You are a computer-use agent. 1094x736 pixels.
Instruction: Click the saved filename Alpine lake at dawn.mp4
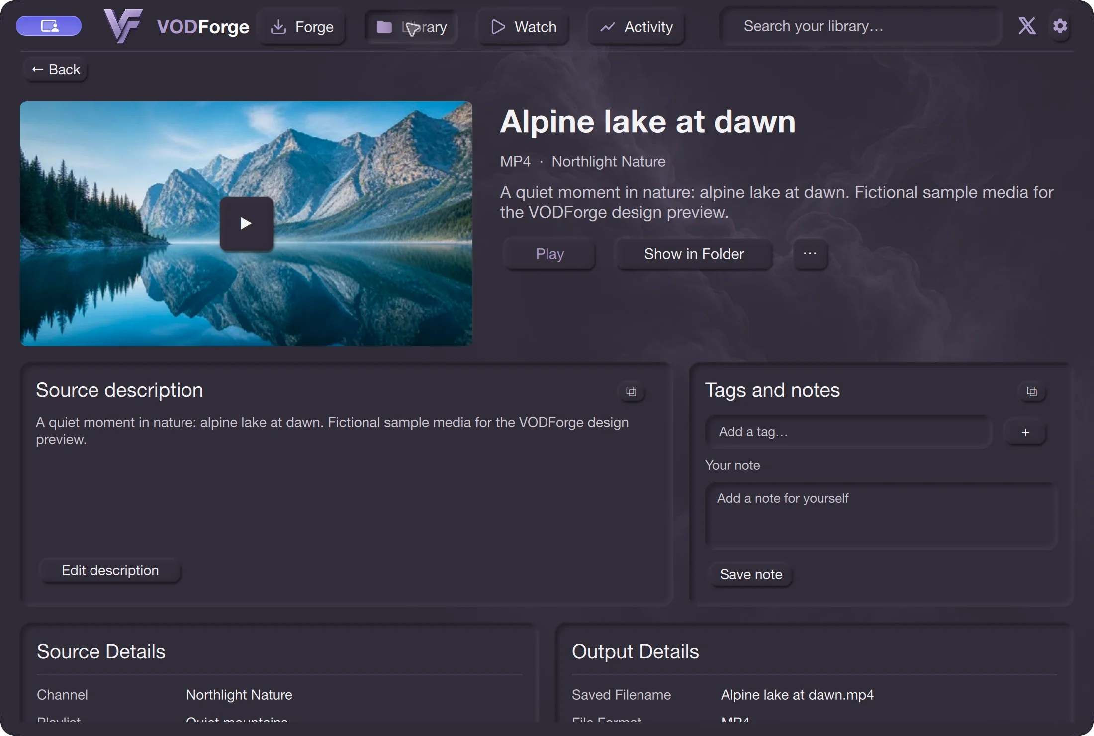point(797,695)
